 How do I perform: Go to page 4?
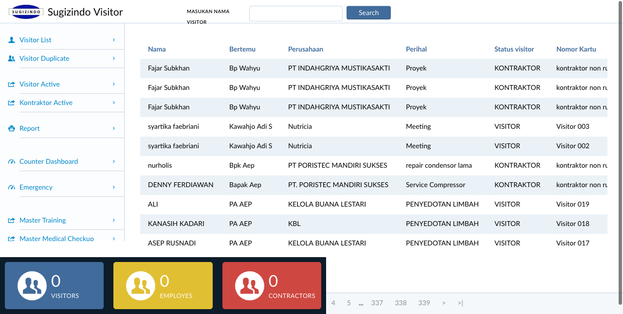pyautogui.click(x=333, y=303)
